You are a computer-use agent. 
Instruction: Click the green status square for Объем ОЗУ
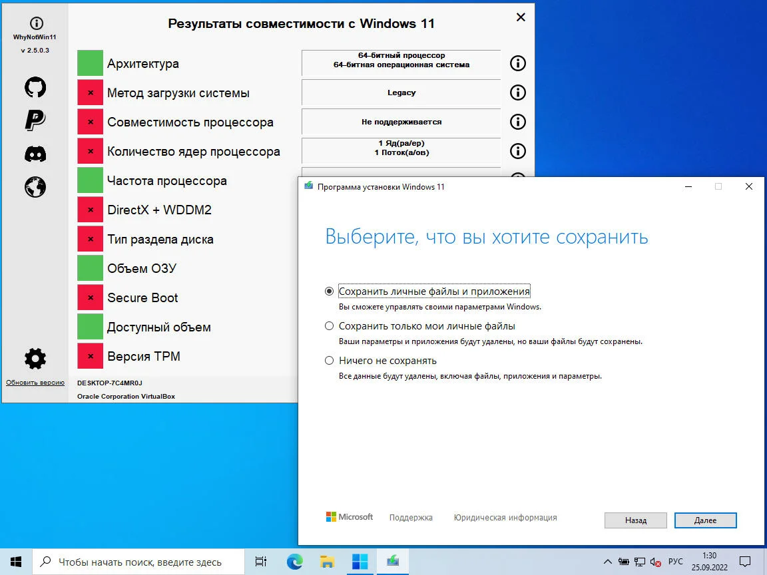(x=90, y=268)
